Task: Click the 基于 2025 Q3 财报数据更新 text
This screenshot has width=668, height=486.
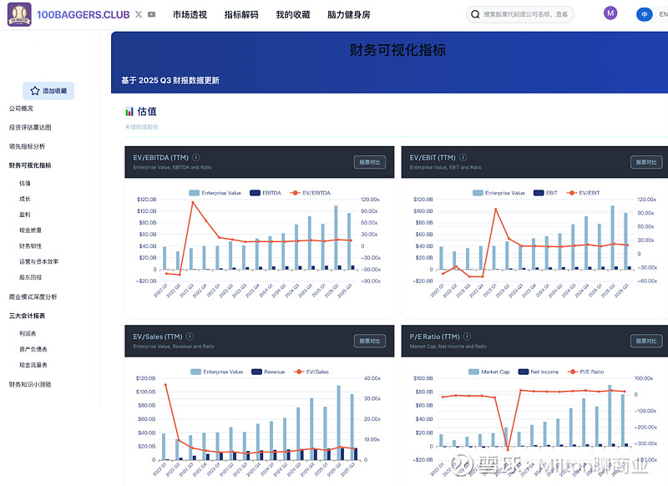Action: tap(170, 80)
